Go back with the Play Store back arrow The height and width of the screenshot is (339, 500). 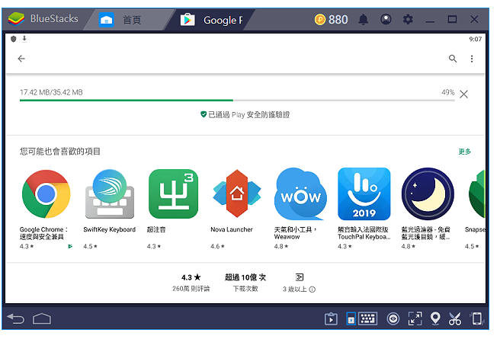click(x=21, y=59)
